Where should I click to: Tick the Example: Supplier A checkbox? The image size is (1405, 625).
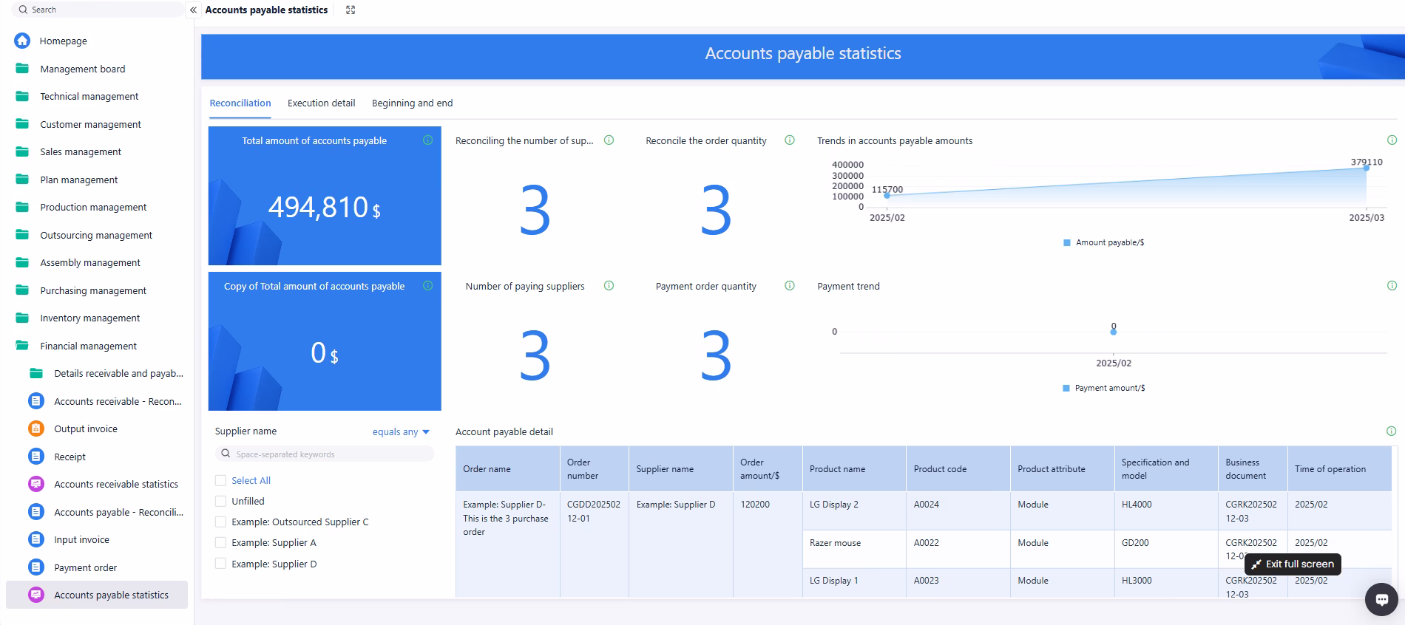tap(220, 542)
